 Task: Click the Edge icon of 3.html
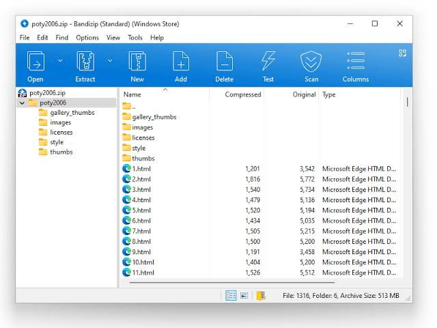[x=126, y=189]
